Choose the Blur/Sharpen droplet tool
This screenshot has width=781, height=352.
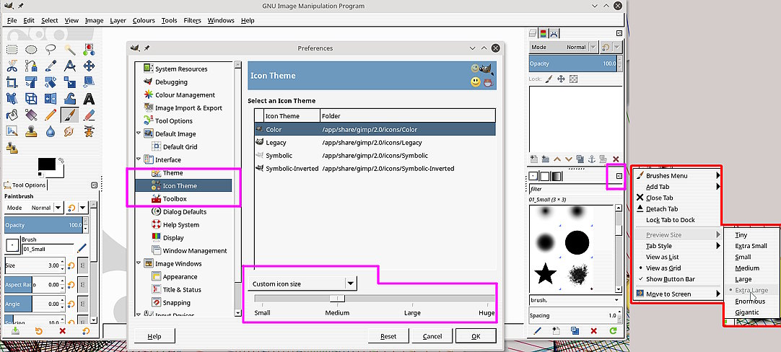(x=51, y=131)
